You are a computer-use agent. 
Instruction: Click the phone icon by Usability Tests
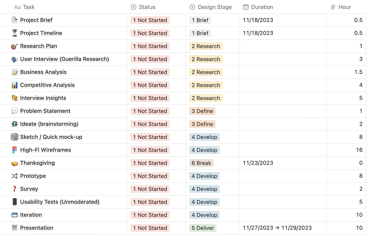click(14, 202)
